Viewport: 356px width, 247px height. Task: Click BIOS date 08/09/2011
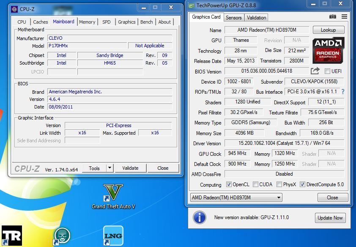tap(110, 107)
